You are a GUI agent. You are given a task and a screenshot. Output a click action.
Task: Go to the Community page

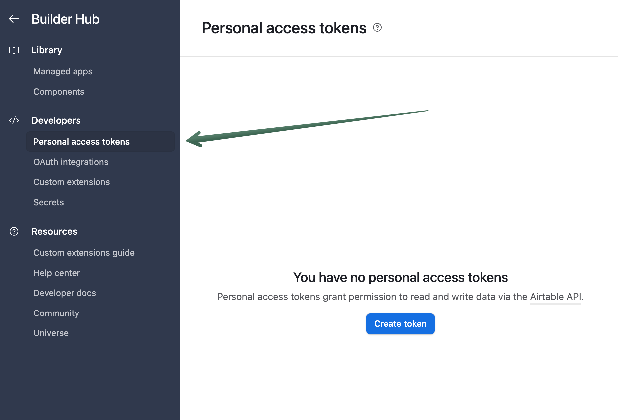(56, 313)
